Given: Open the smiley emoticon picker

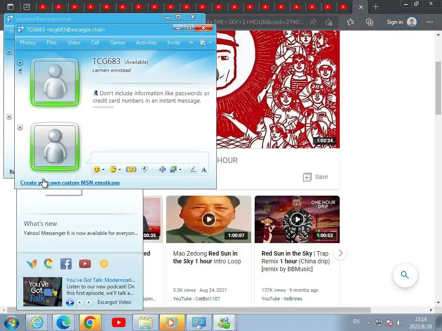Looking at the screenshot, I should pos(97,169).
